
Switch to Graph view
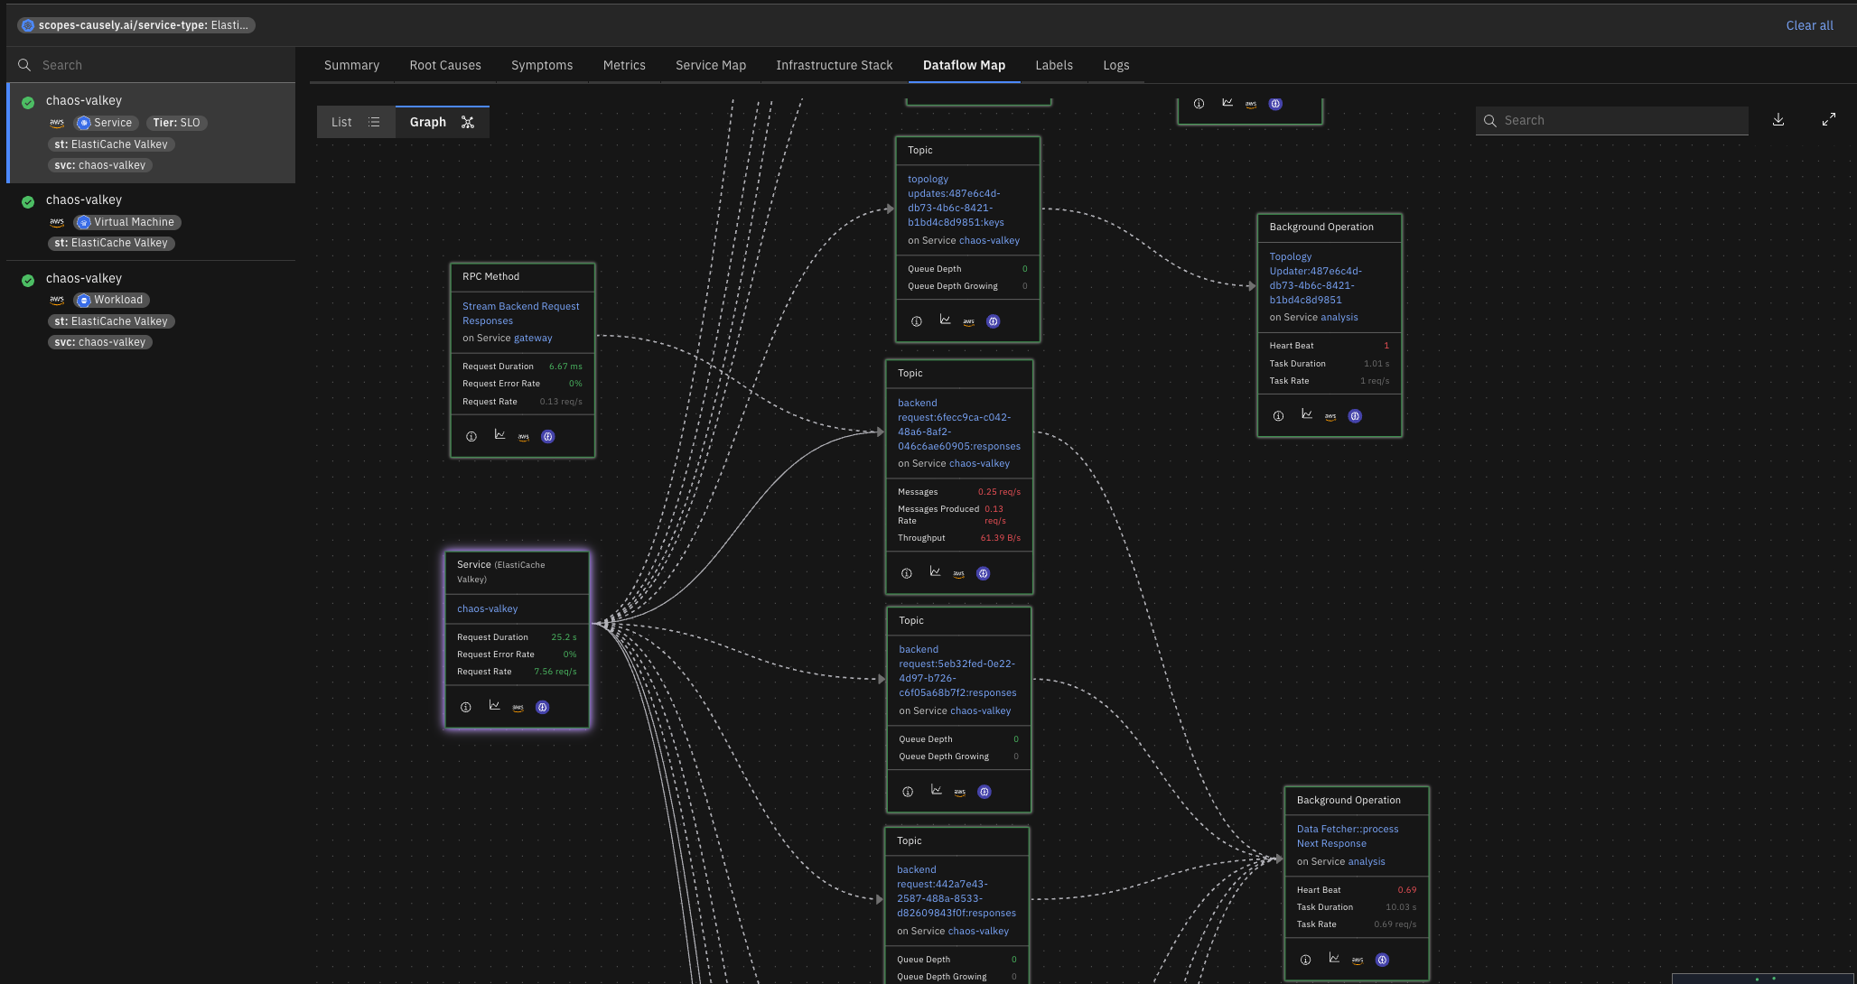(x=442, y=122)
